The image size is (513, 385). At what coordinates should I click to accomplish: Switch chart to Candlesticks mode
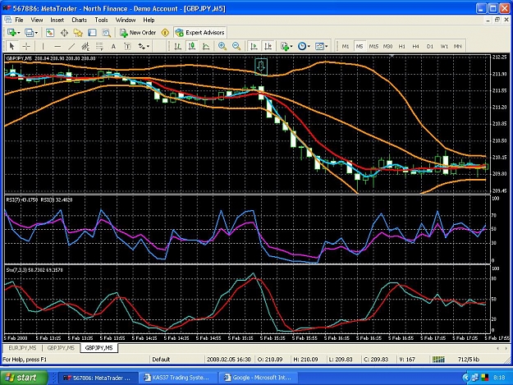tap(192, 47)
